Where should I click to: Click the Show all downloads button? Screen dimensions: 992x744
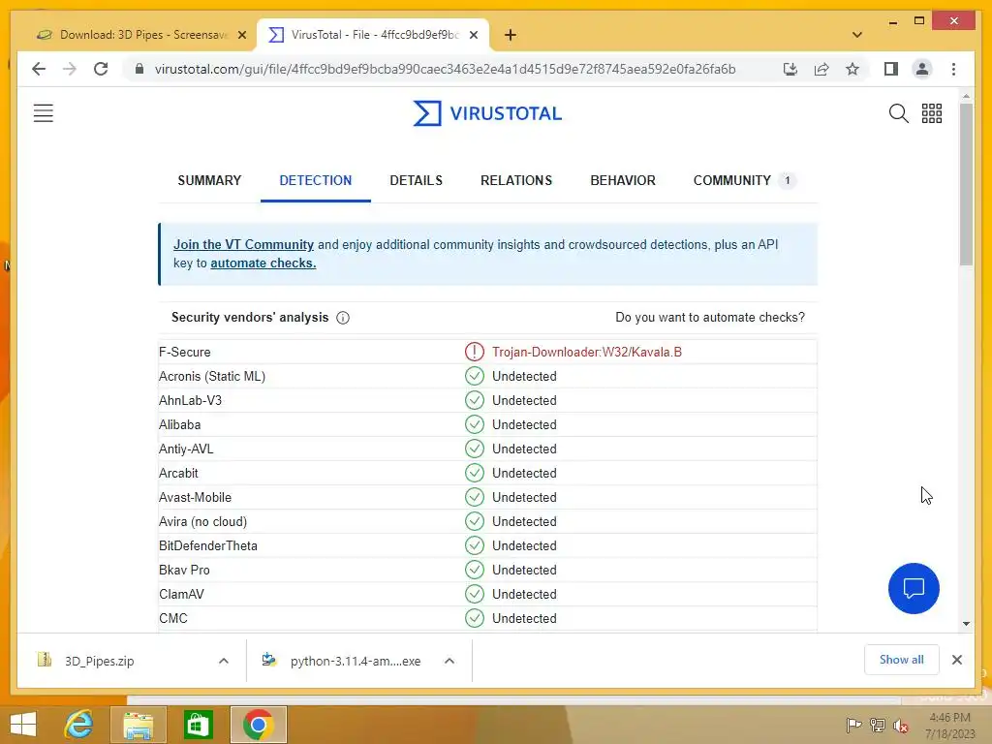(901, 660)
